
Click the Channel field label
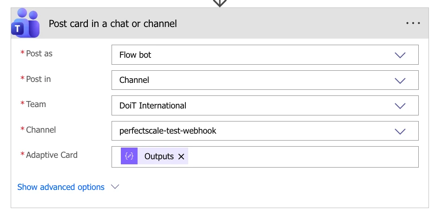point(41,129)
